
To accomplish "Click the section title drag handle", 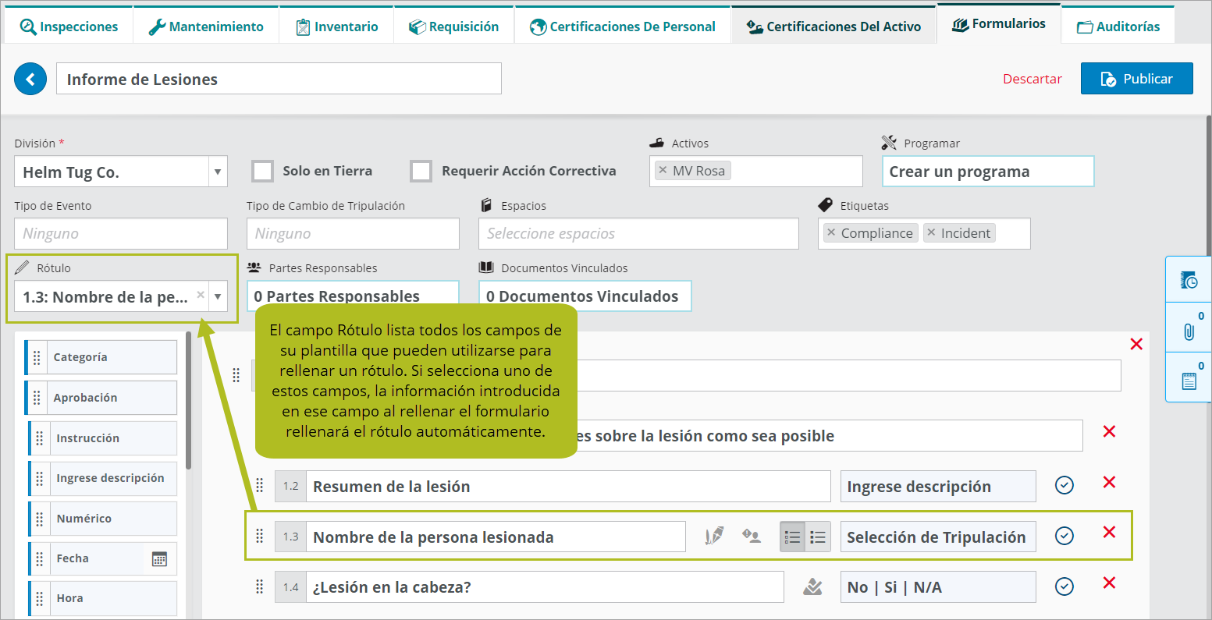I will [236, 375].
